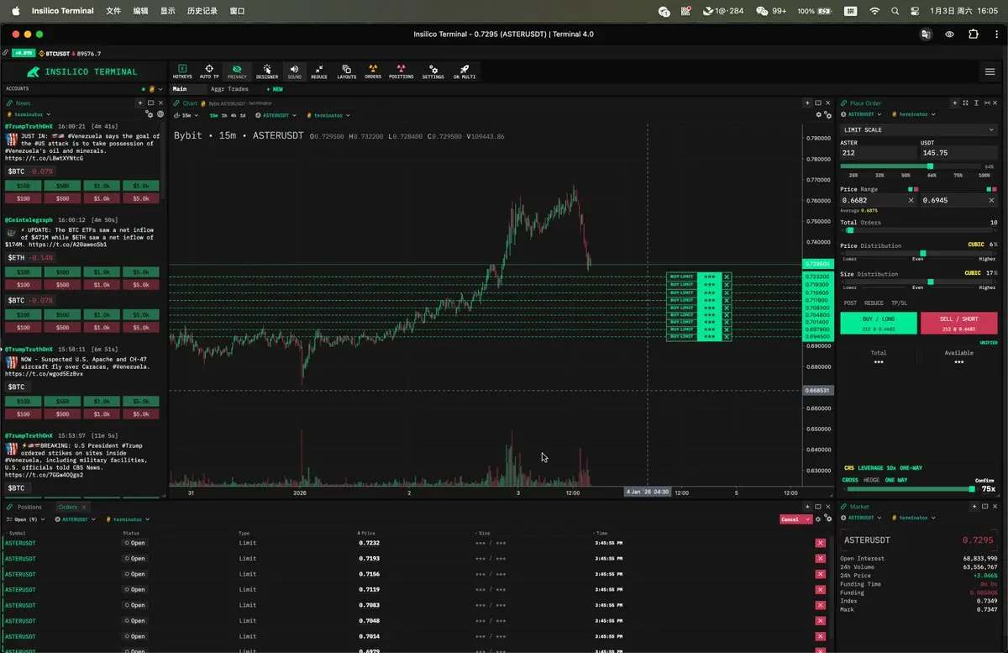Open chart 15m interval dropdown
This screenshot has width=1008, height=653.
coord(185,115)
